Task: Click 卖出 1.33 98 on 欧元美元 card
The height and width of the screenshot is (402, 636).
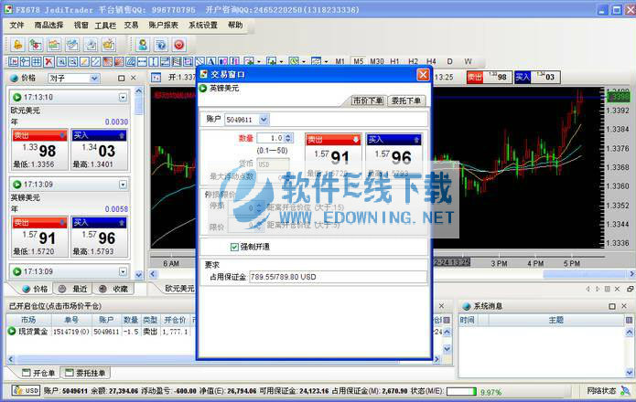Action: [39, 150]
